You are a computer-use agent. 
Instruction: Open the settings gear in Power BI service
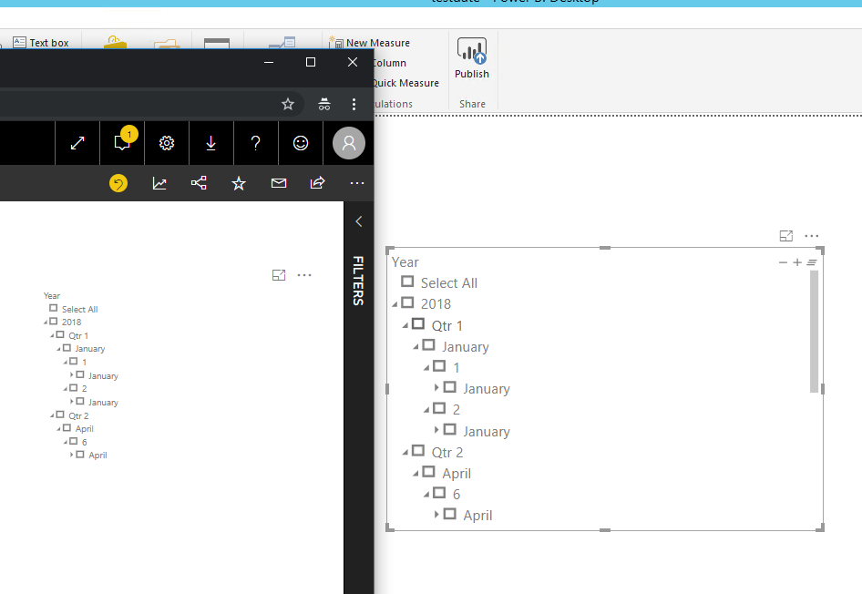167,143
